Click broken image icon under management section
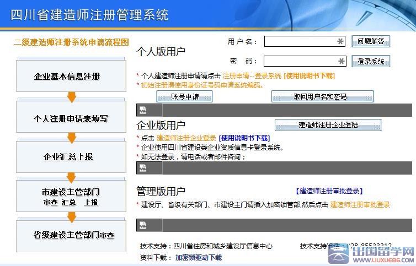 click(x=143, y=225)
